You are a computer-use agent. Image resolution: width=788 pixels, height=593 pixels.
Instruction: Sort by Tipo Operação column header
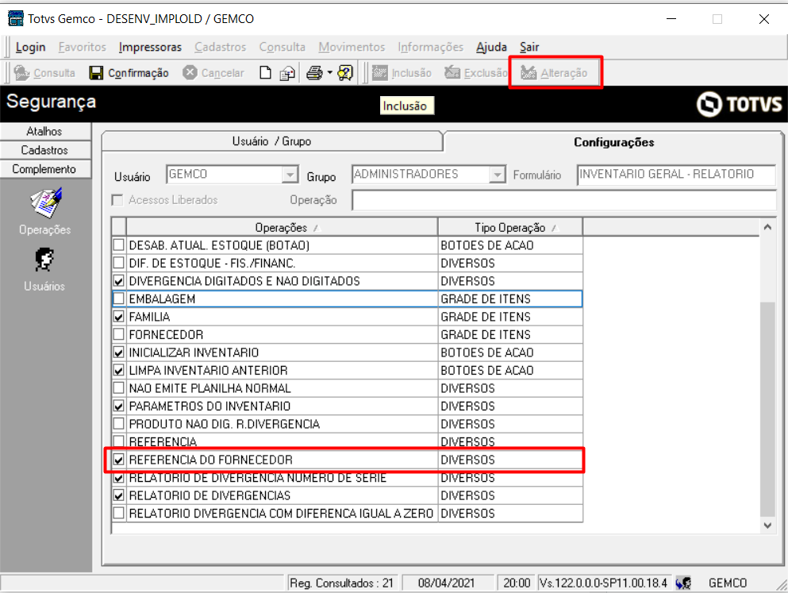click(510, 227)
